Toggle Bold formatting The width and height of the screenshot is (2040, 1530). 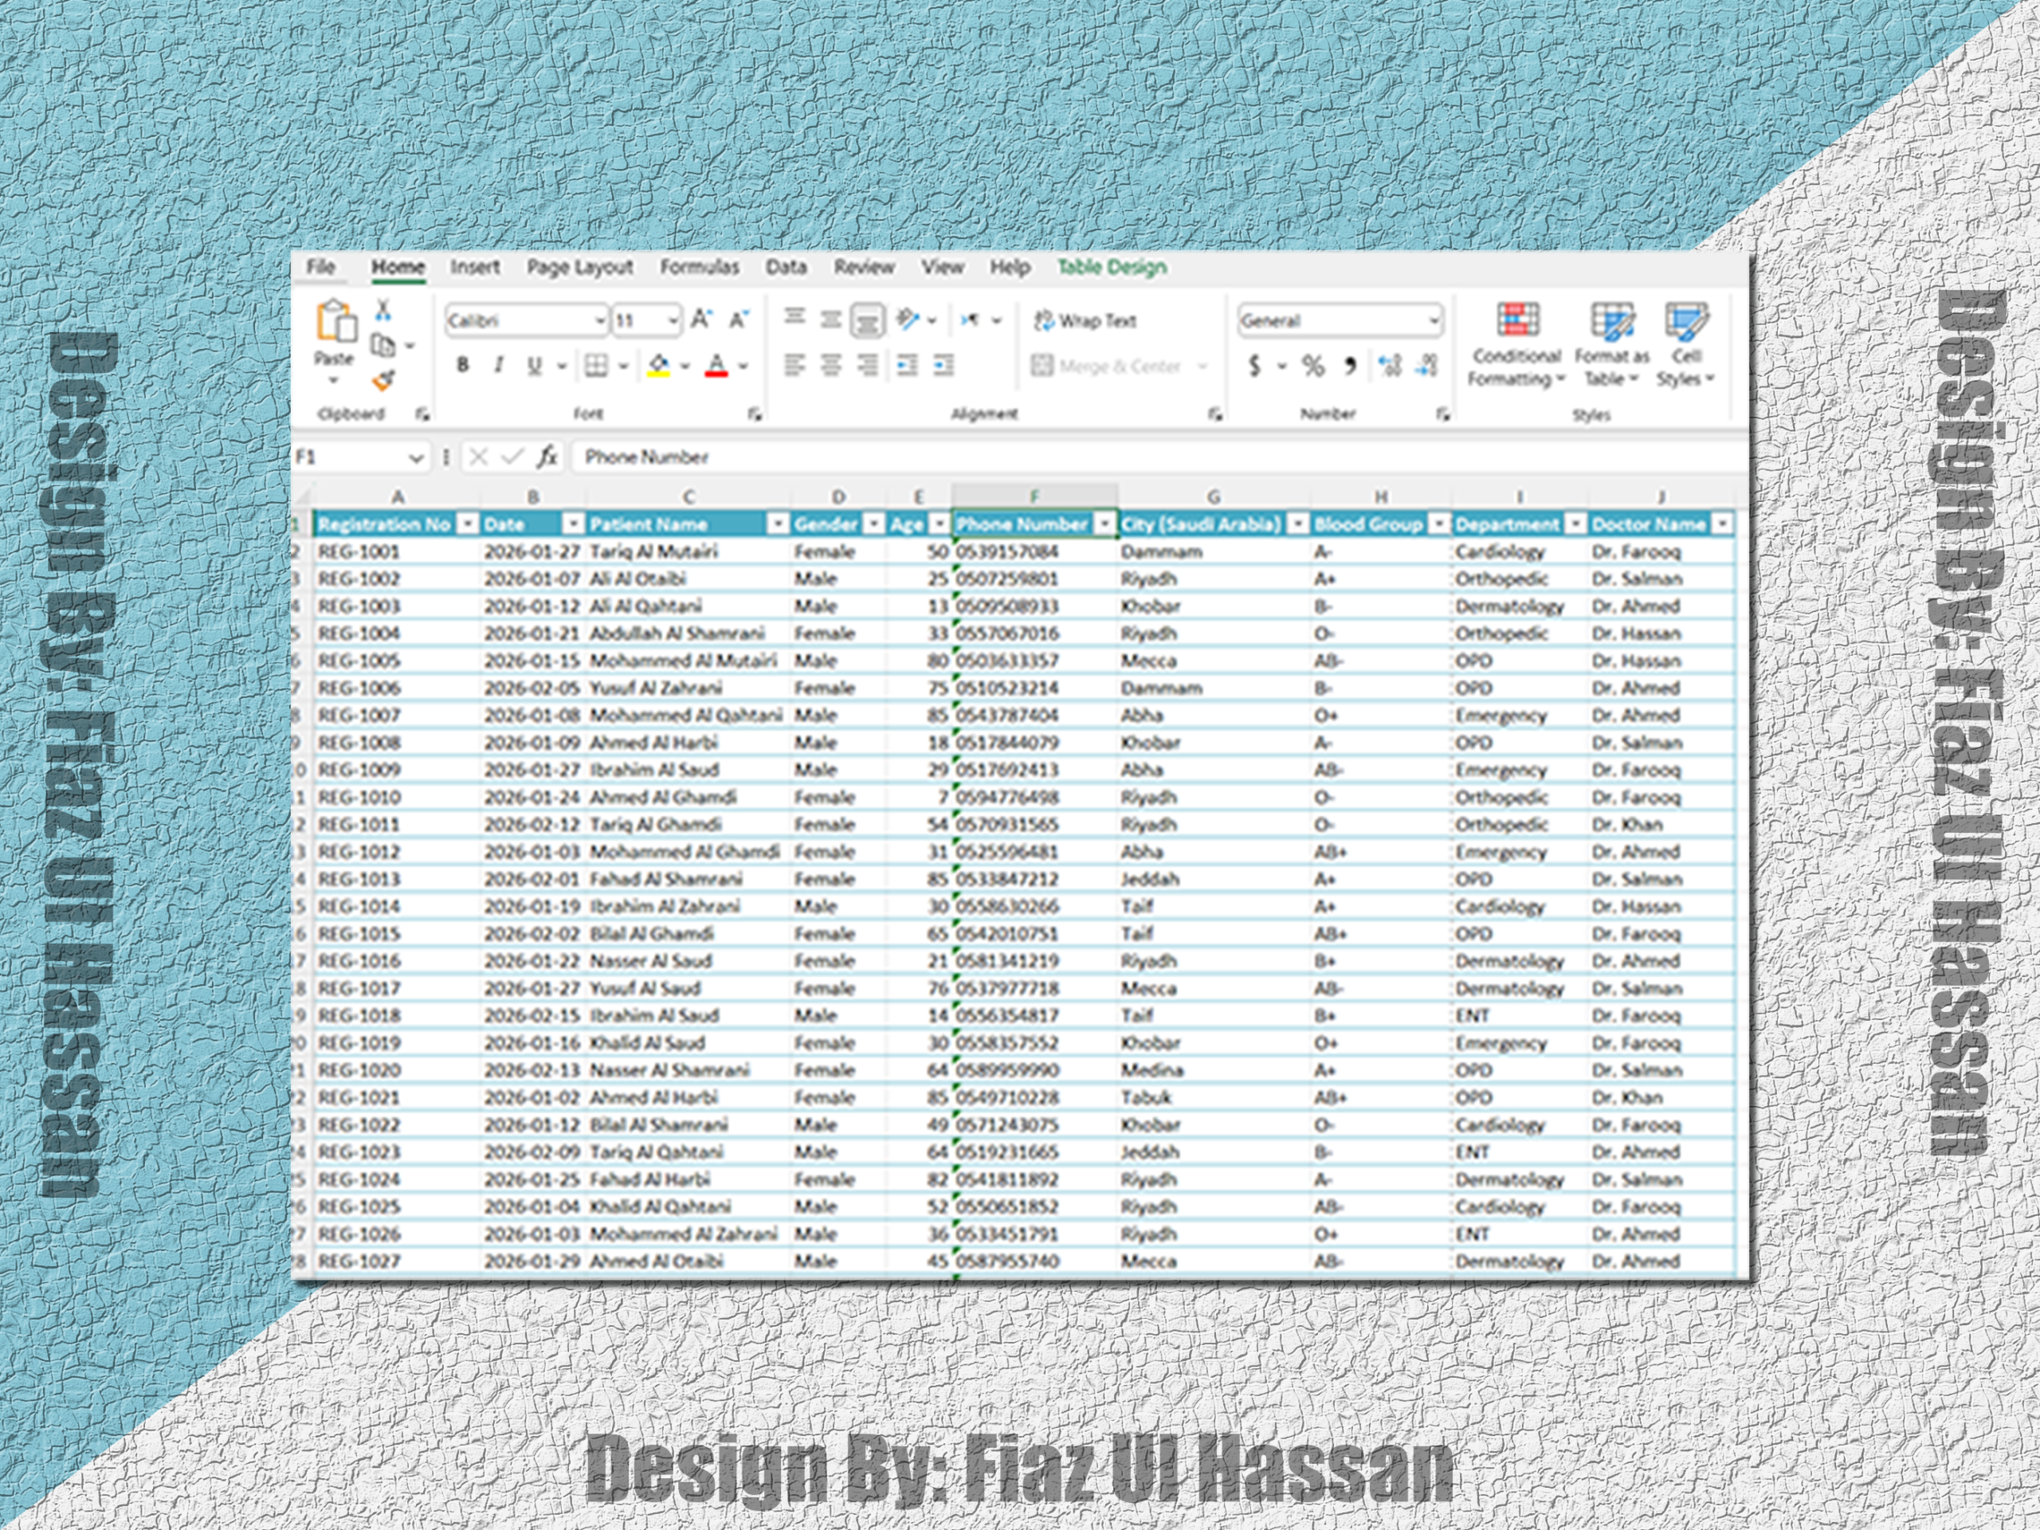point(463,365)
